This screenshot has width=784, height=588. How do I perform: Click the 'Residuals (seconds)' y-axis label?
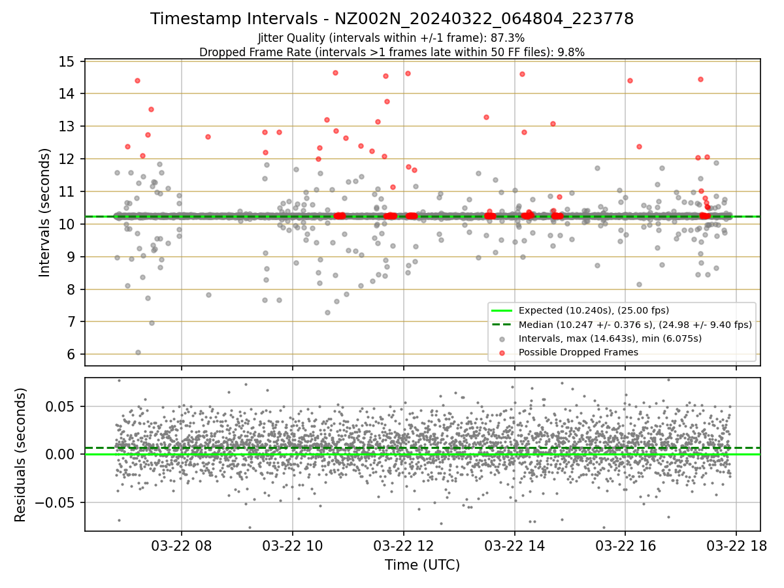21,455
